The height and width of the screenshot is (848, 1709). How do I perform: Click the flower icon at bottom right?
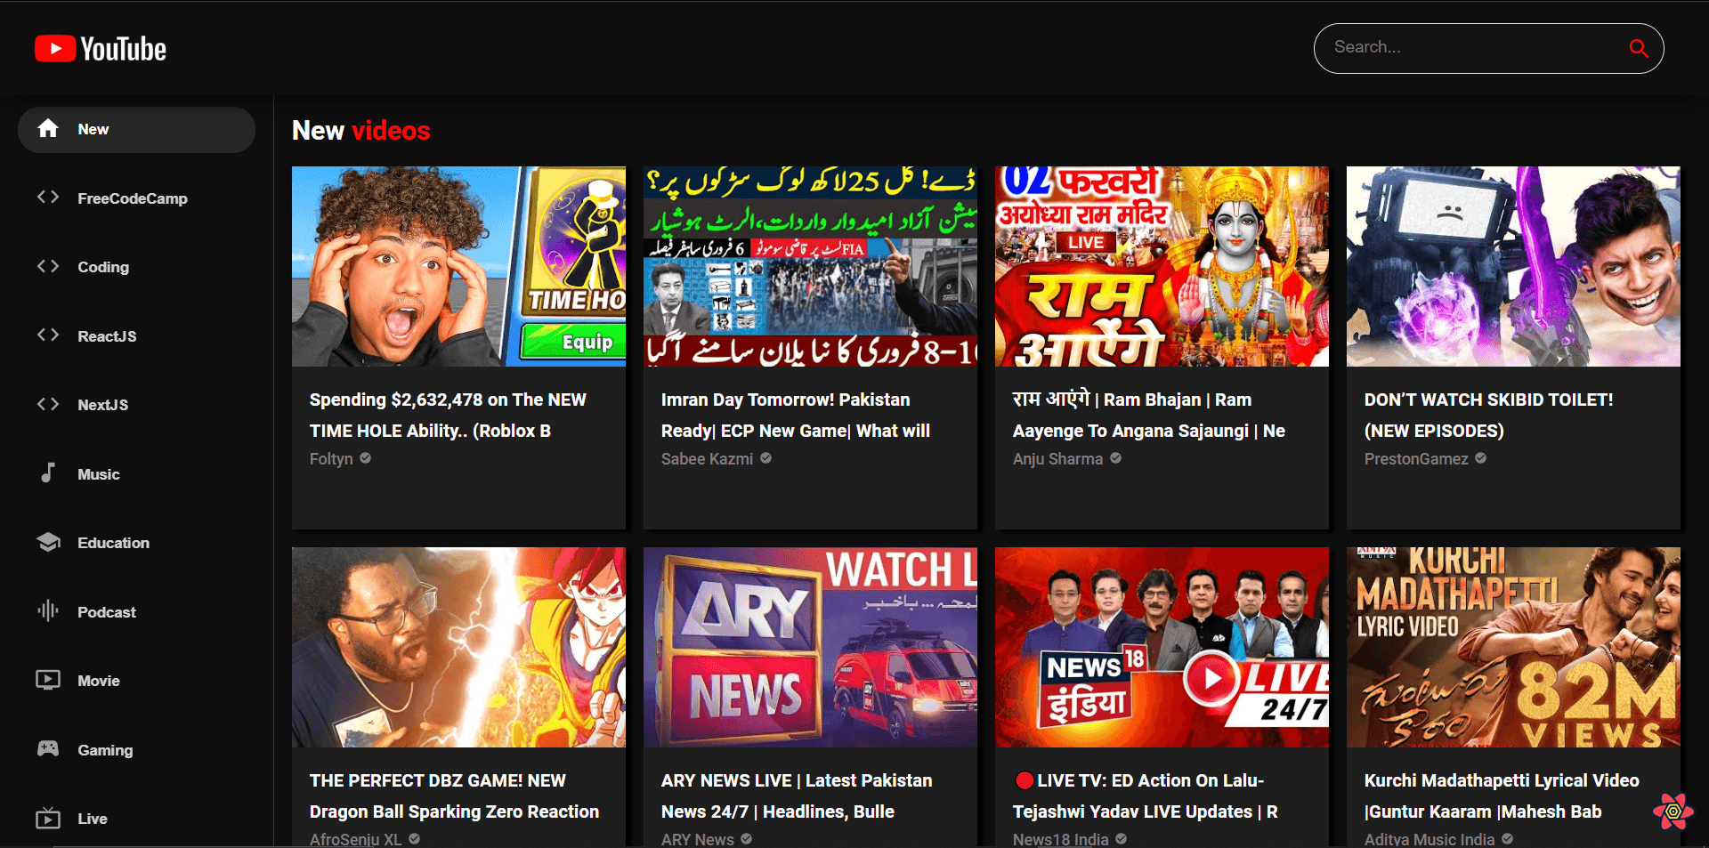(1674, 812)
